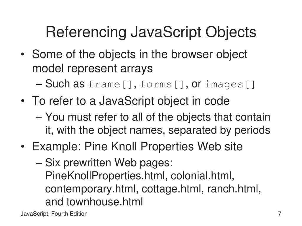Click the cottage.html file name
This screenshot has width=302, height=226.
click(171, 189)
